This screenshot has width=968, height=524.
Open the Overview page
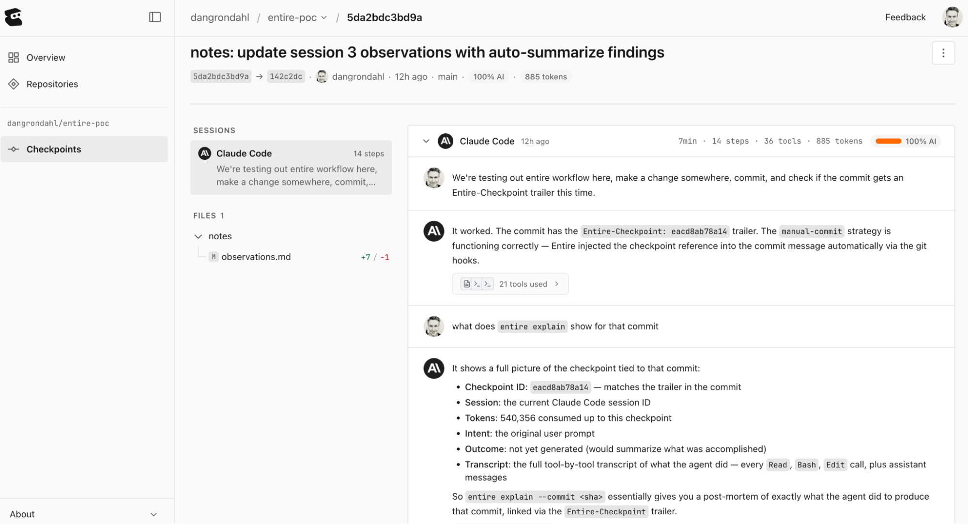(46, 58)
